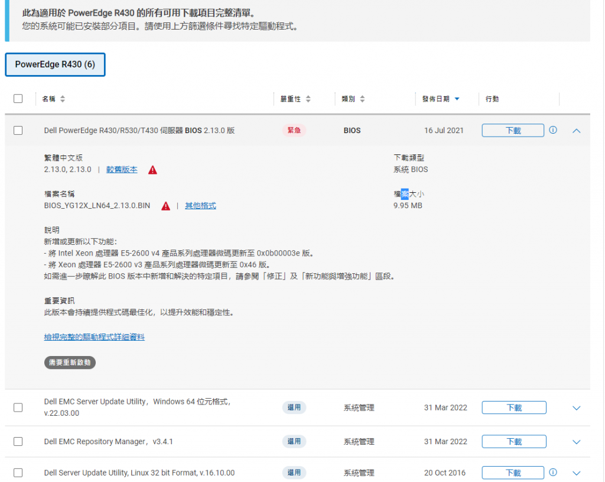Check the Linux 32 bit Update Utility row
This screenshot has height=482, width=605.
pyautogui.click(x=18, y=473)
